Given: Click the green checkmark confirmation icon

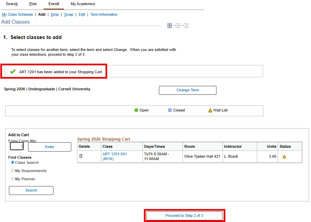Looking at the screenshot, I should point(13,71).
